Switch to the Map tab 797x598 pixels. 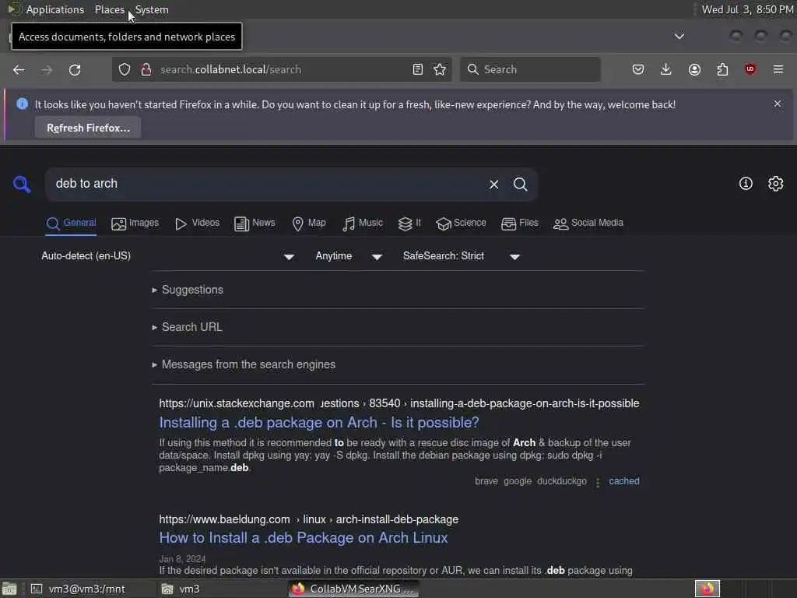[309, 223]
